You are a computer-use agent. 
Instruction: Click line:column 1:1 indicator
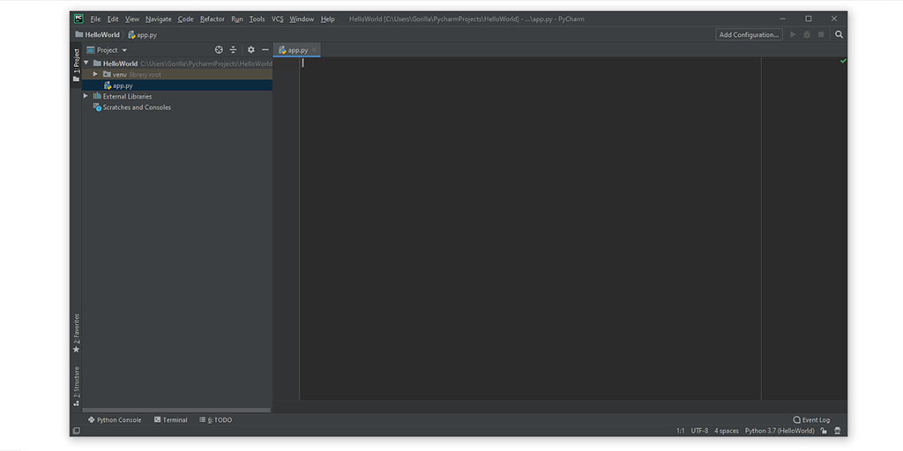681,431
